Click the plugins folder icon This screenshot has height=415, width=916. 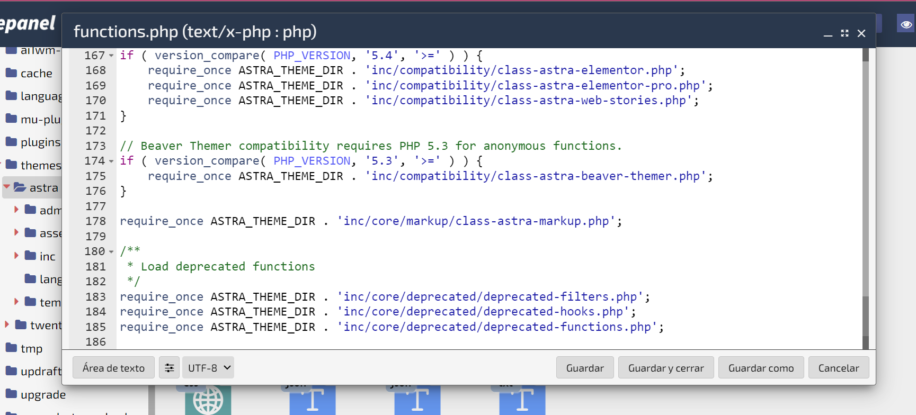11,141
